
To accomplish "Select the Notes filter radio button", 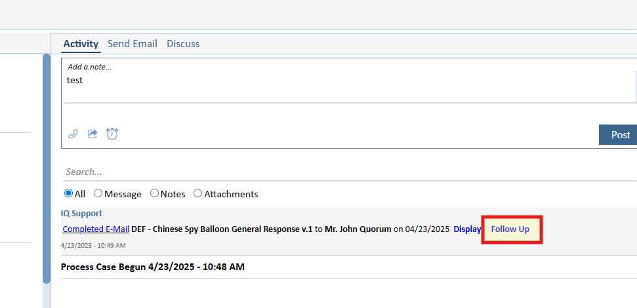I will coord(154,193).
